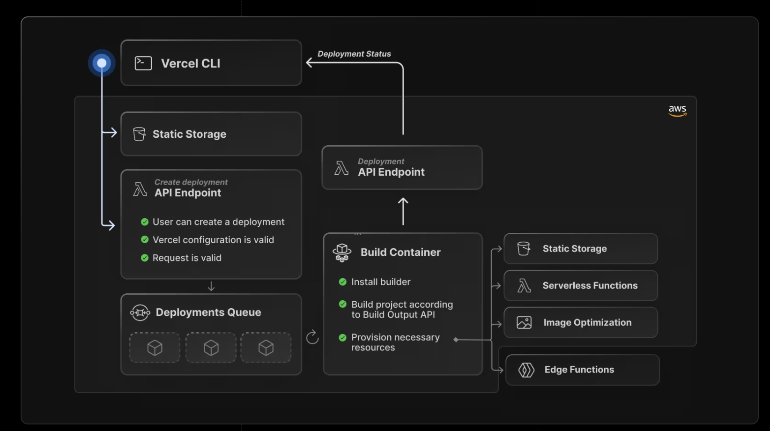Click the bucket icon in the Static Storage box beside the CLI flow line

[x=139, y=134]
